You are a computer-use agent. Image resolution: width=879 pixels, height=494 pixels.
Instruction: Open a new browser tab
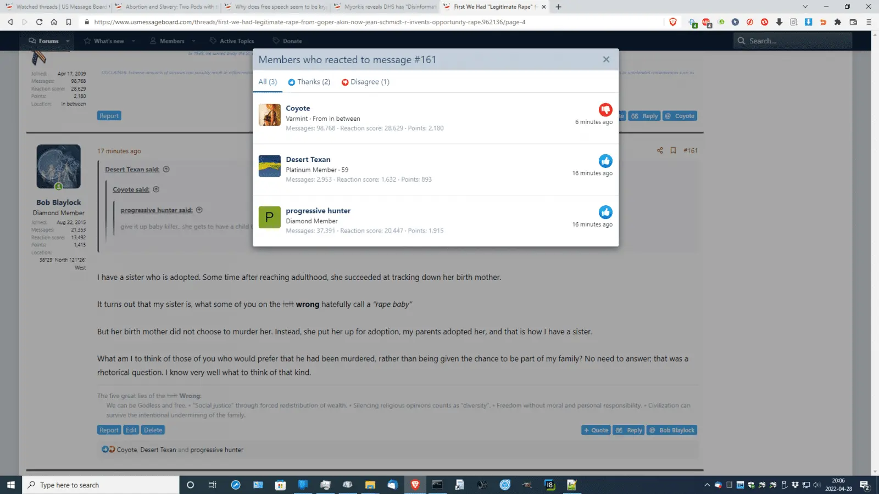point(559,7)
